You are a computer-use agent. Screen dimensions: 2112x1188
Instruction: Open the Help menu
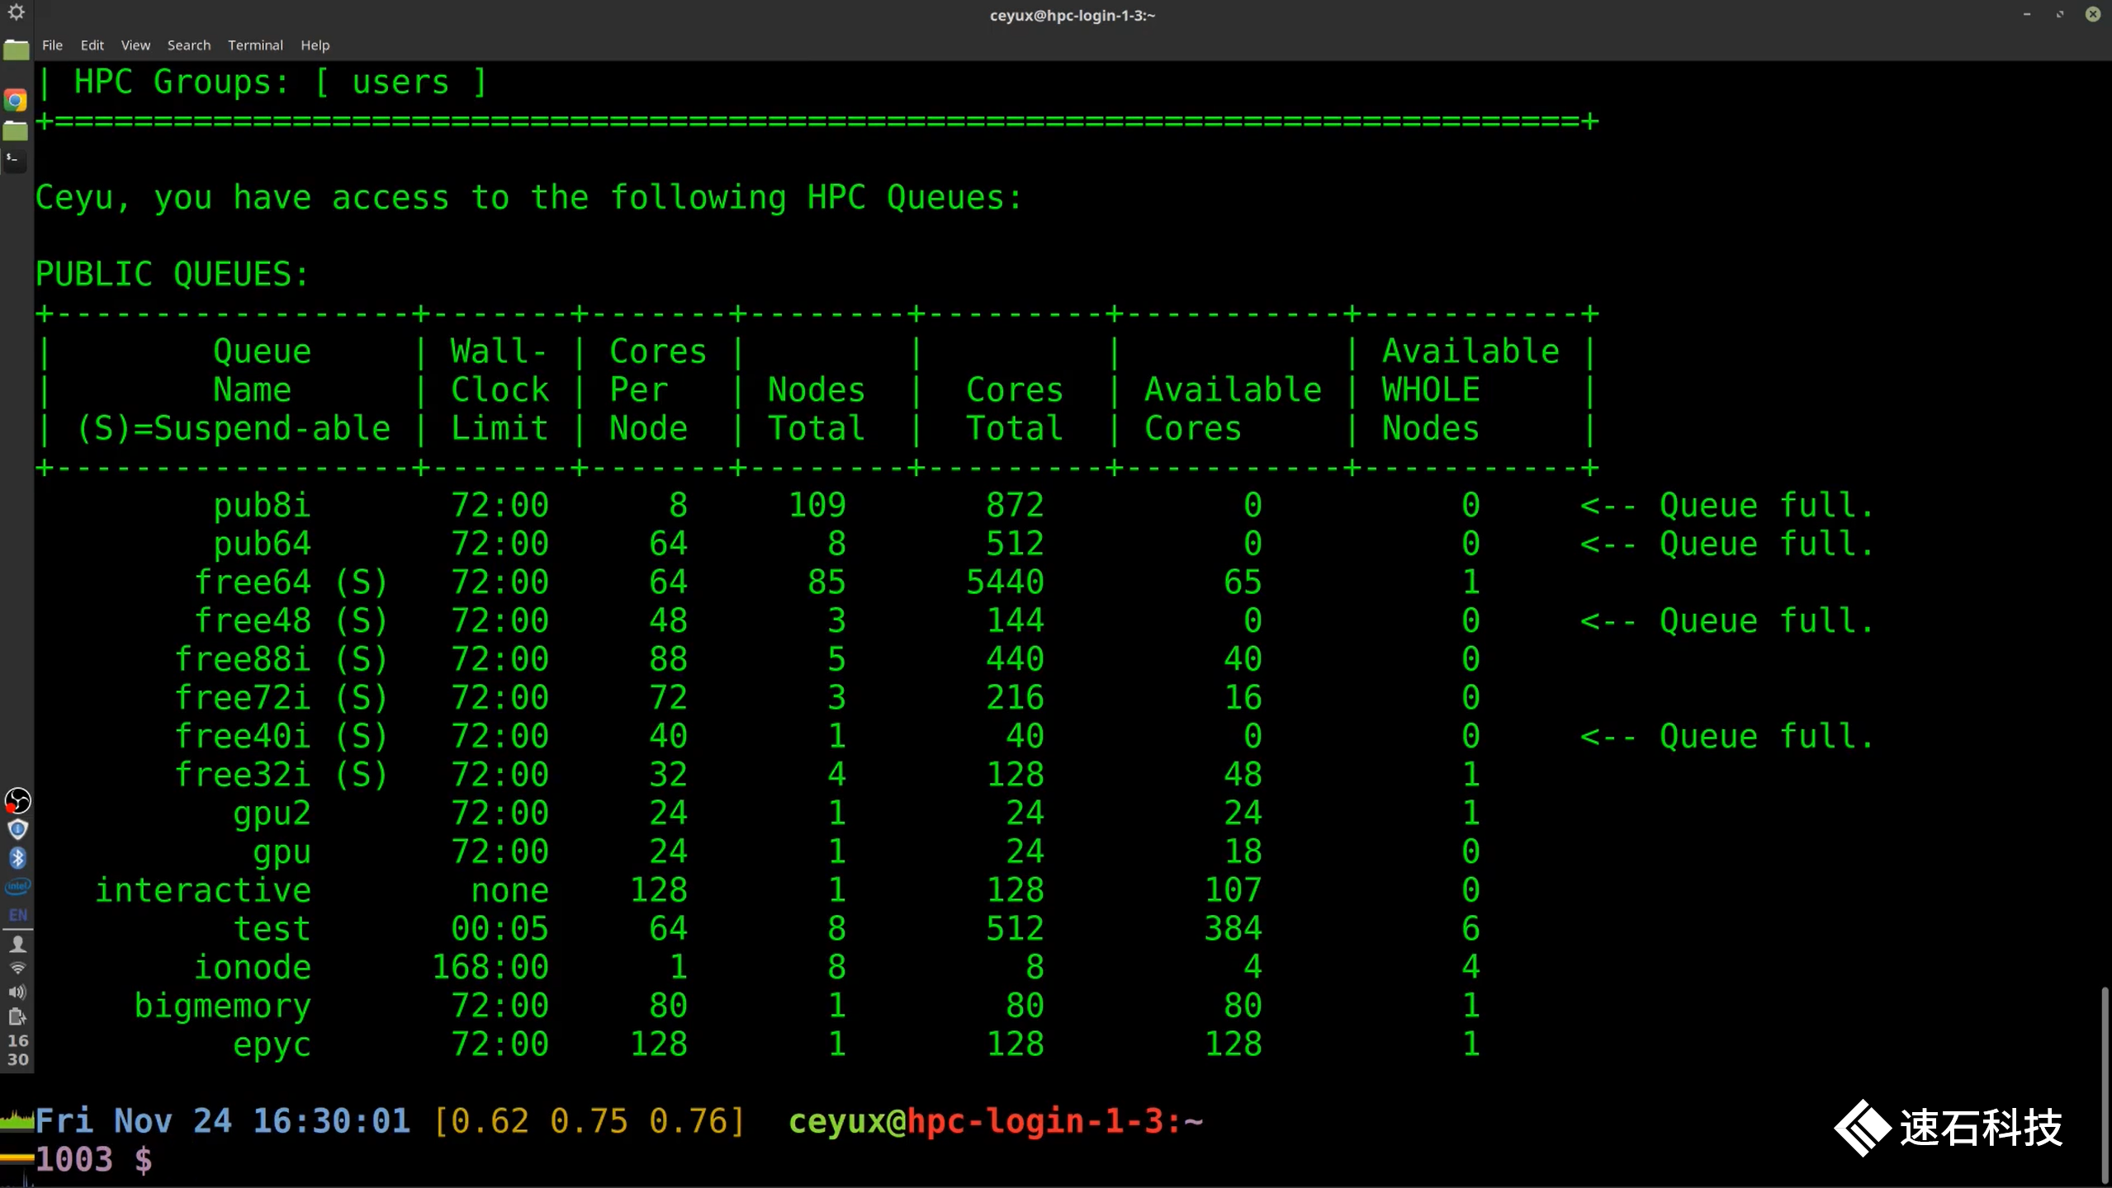click(x=315, y=45)
